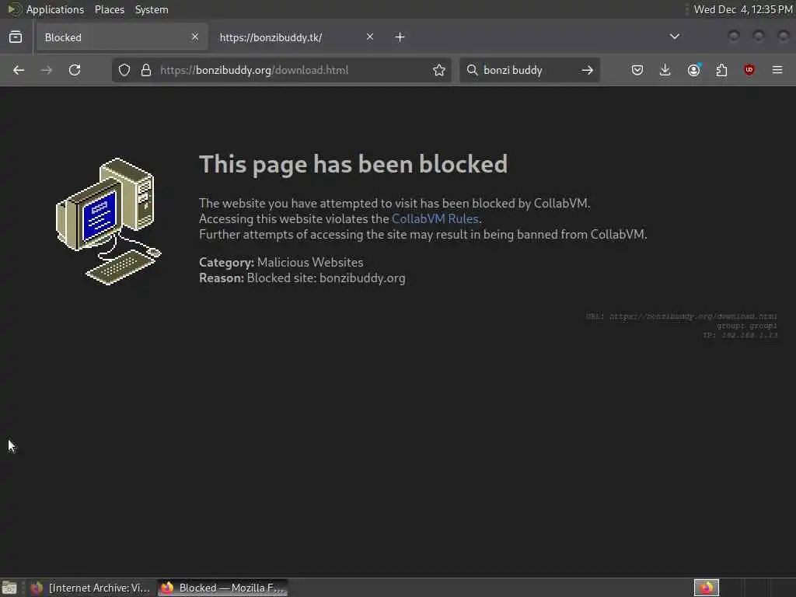Viewport: 796px width, 597px height.
Task: Click the Firefox workspace switcher icon
Action: tap(706, 588)
